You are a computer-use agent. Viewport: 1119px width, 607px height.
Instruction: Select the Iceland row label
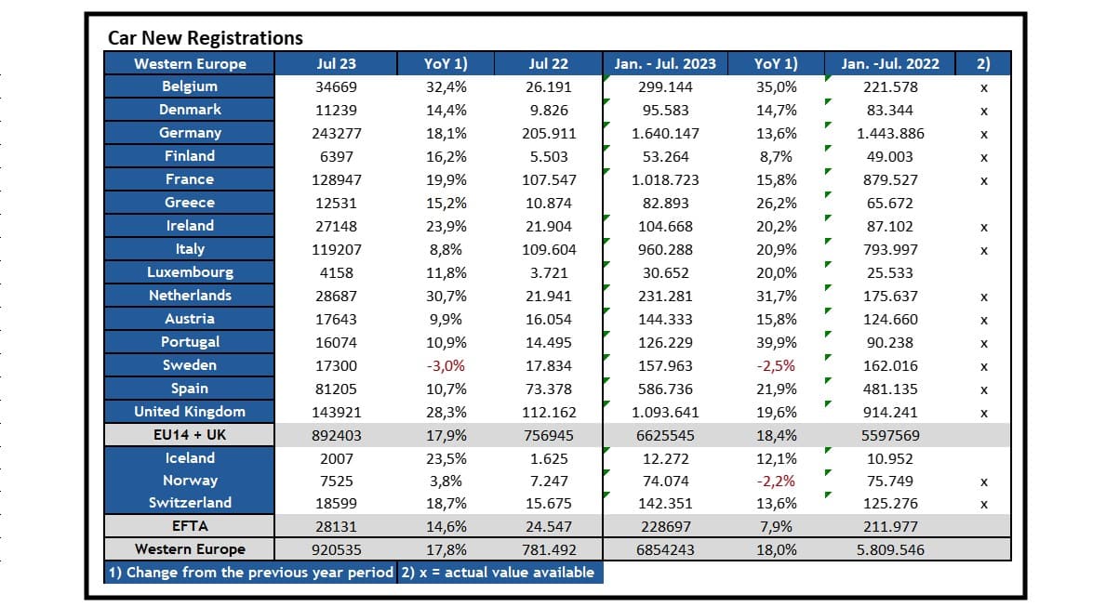pos(190,458)
